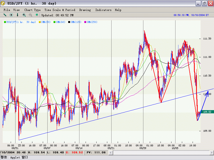
Task: Click the magenta SMA(250) color swatch
Action: click(x=85, y=22)
